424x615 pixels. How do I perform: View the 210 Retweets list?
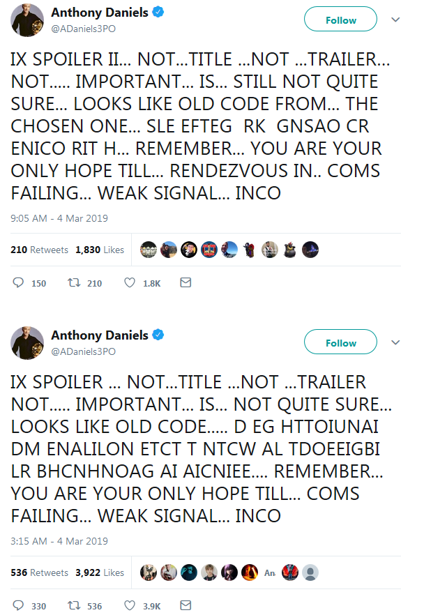click(39, 250)
